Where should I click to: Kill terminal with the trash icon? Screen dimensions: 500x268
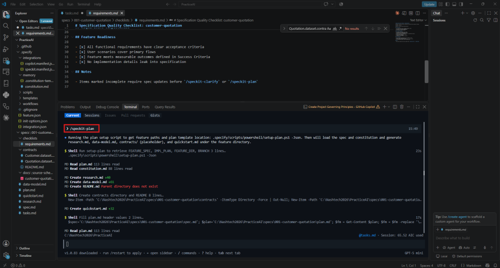pos(402,107)
